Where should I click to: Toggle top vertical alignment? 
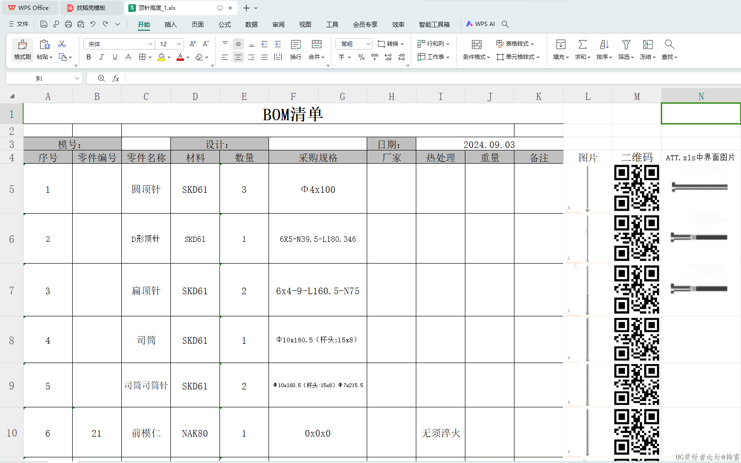[x=225, y=44]
